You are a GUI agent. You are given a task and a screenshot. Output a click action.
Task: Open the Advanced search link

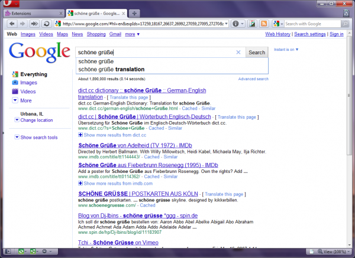[253, 79]
